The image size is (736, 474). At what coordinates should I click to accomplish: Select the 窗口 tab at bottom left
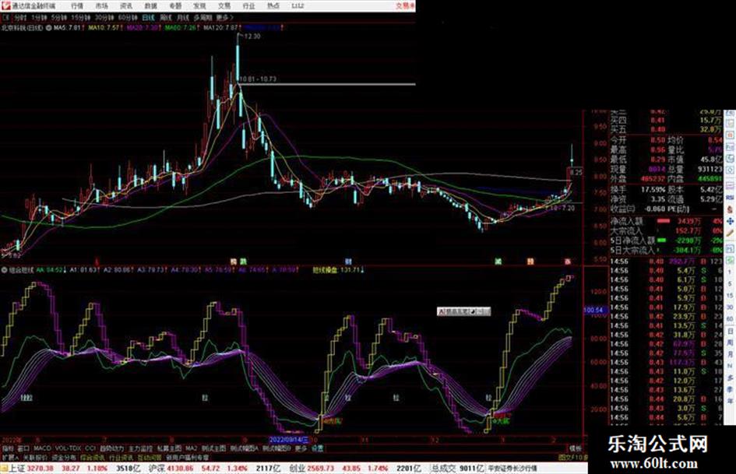click(23, 448)
